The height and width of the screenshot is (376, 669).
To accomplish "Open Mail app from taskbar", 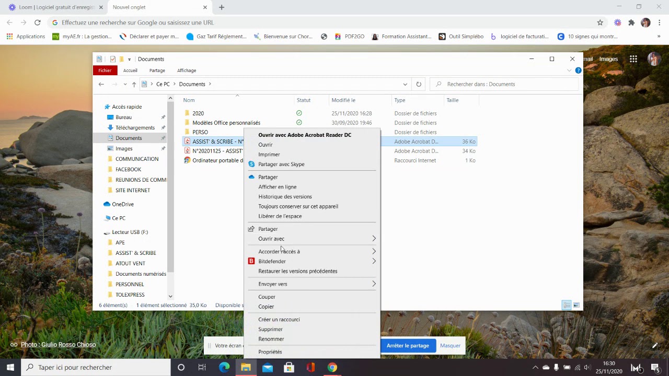I will (x=268, y=367).
